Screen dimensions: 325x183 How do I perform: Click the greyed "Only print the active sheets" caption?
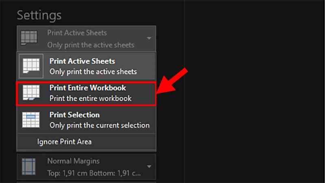click(91, 45)
